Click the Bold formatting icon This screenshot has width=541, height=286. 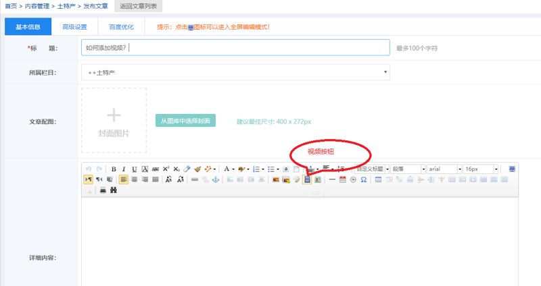point(114,169)
